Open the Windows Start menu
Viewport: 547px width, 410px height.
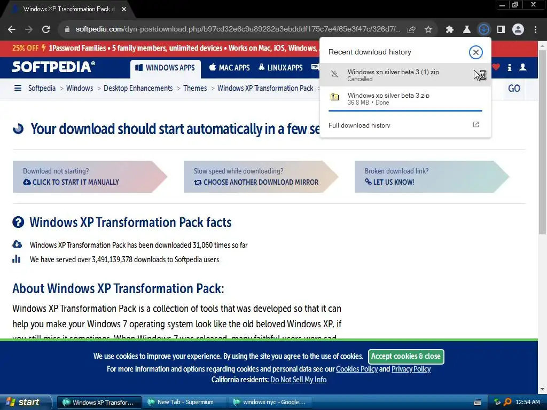[x=25, y=403]
